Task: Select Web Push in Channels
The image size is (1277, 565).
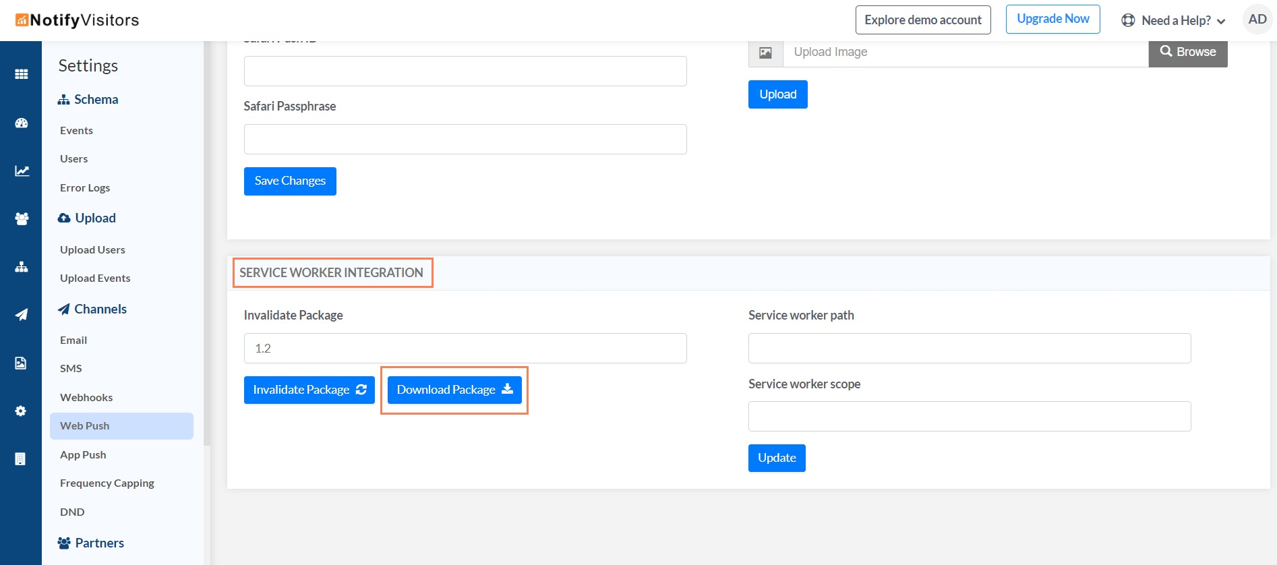Action: pyautogui.click(x=121, y=426)
